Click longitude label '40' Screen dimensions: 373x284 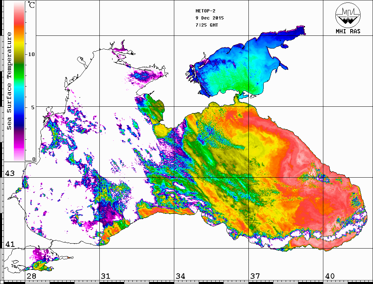[329, 276]
